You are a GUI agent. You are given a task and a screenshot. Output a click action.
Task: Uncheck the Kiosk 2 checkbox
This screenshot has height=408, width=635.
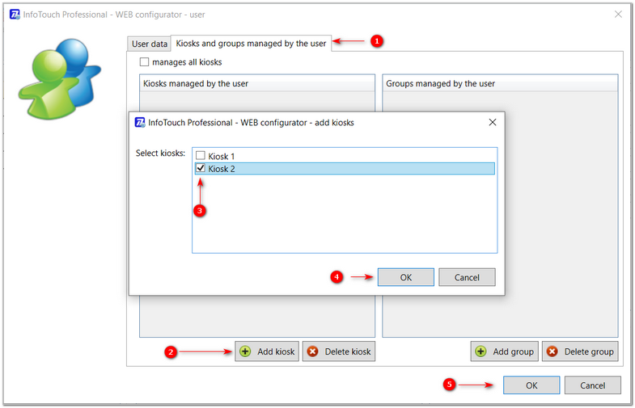point(201,168)
